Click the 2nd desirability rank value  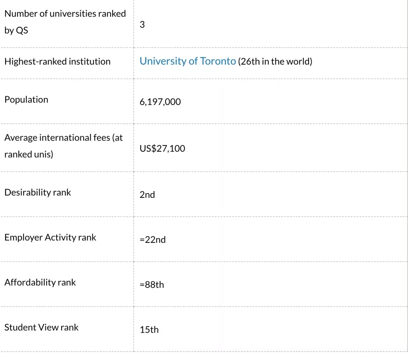coord(147,194)
